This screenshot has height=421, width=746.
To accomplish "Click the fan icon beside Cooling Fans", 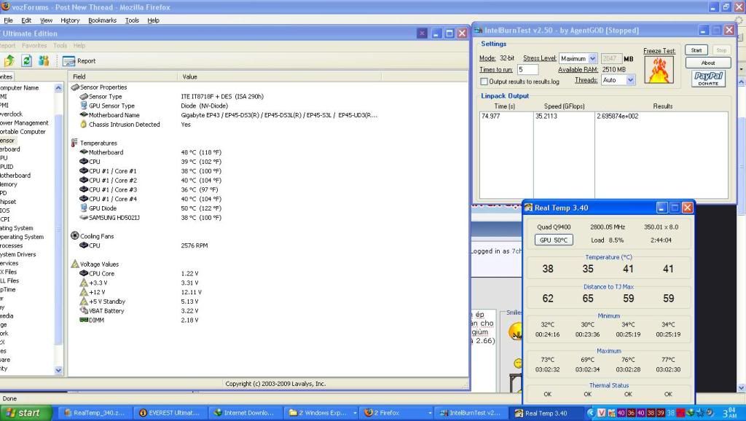I will tap(75, 236).
